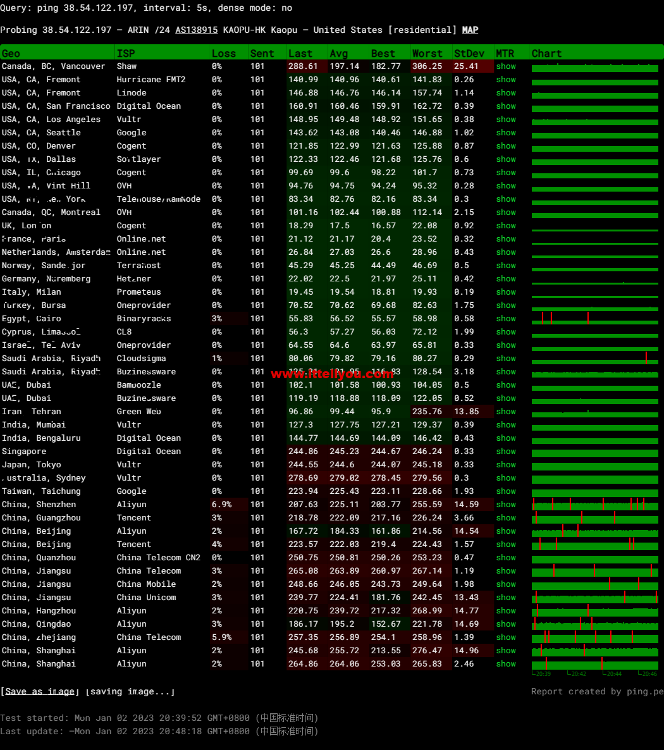Screen dimensions: 664x750
Task: Show MTR for Egypt Cairo Binaryracks
Action: pos(506,319)
